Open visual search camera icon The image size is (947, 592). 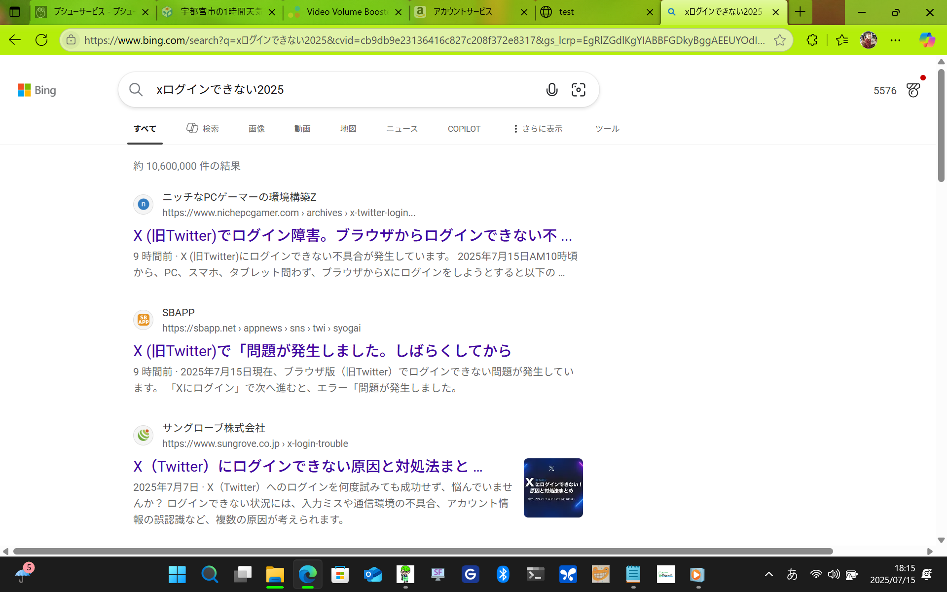pyautogui.click(x=579, y=90)
